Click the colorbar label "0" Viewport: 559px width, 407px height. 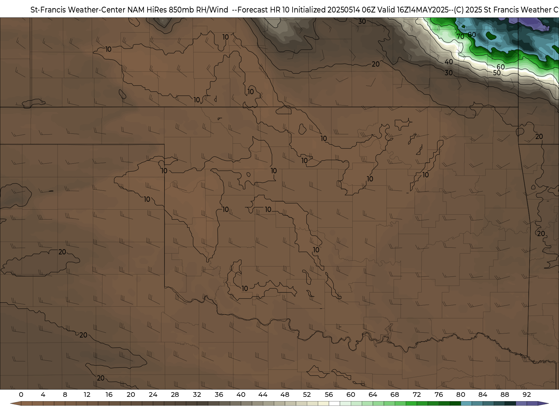tap(21, 394)
